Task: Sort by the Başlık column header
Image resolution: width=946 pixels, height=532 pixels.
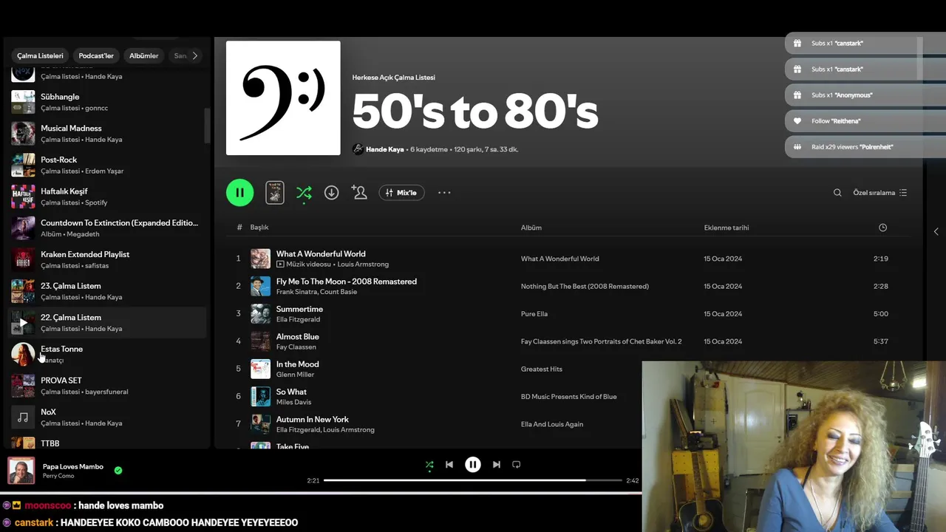Action: click(259, 228)
